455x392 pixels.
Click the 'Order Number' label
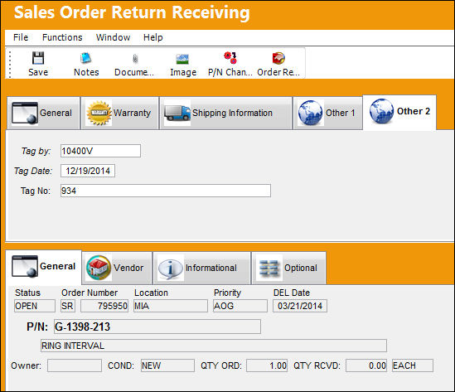(x=90, y=293)
